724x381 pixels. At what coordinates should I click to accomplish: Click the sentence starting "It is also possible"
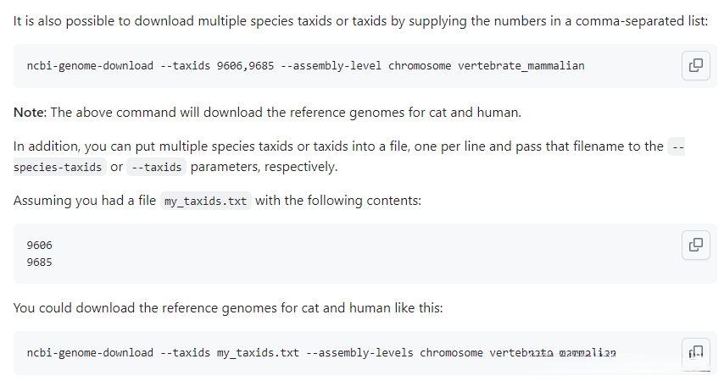point(360,20)
